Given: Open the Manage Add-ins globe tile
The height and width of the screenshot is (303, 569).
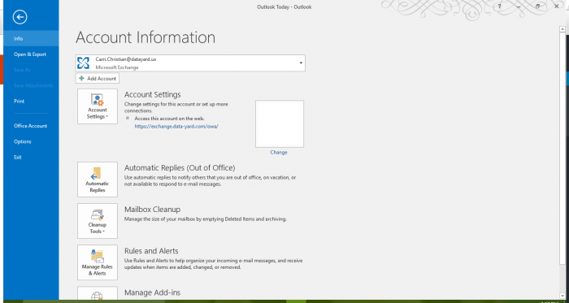Looking at the screenshot, I should click(x=98, y=293).
